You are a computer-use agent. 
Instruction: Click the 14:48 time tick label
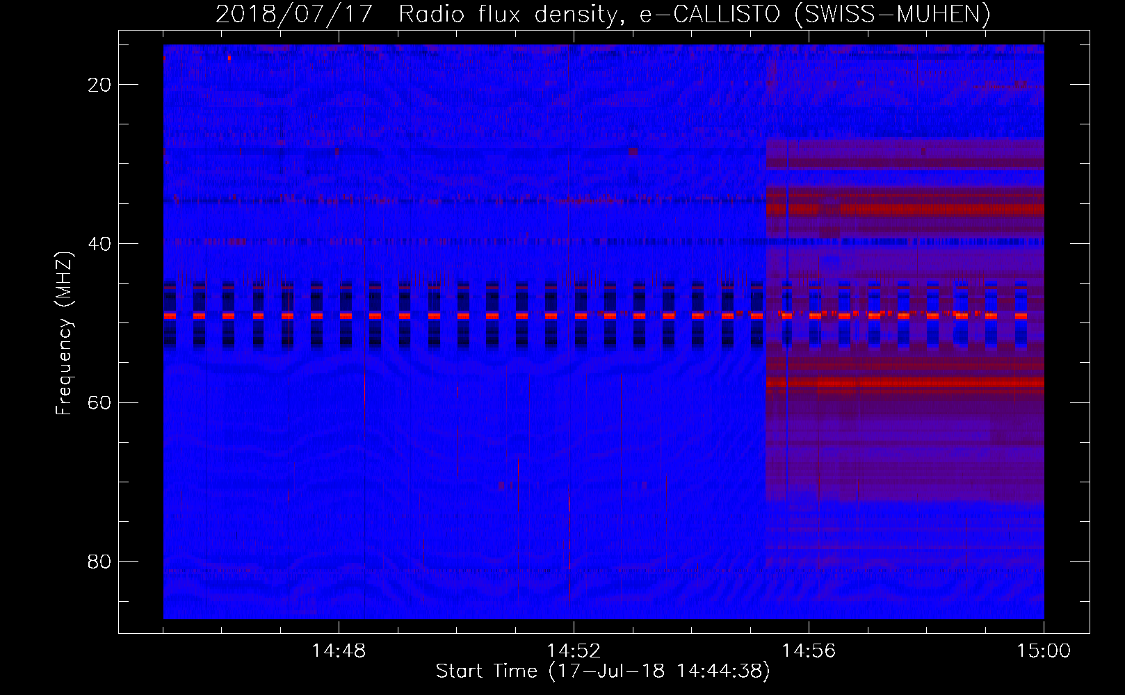pyautogui.click(x=339, y=651)
